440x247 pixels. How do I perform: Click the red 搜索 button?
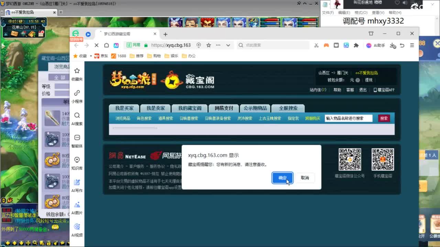tap(384, 118)
